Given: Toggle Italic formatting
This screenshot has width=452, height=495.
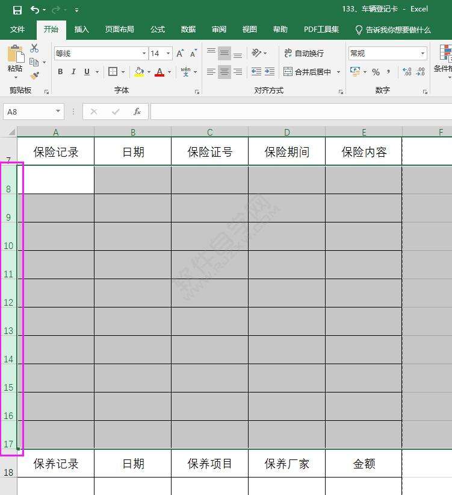Looking at the screenshot, I should tap(73, 72).
